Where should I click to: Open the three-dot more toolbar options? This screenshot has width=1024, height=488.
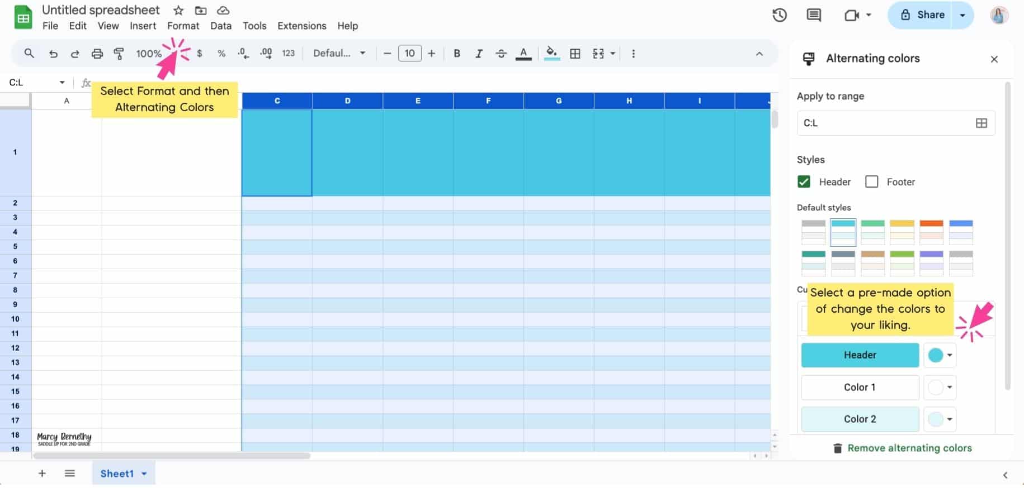click(633, 54)
